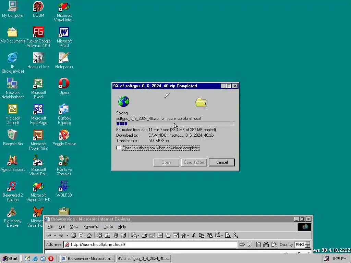Open the Help menu in Internet Explorer
351x263 pixels.
click(x=122, y=227)
